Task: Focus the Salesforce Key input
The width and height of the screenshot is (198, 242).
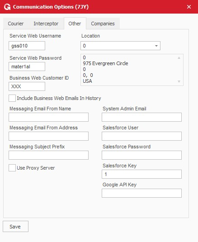Action: pos(141,174)
